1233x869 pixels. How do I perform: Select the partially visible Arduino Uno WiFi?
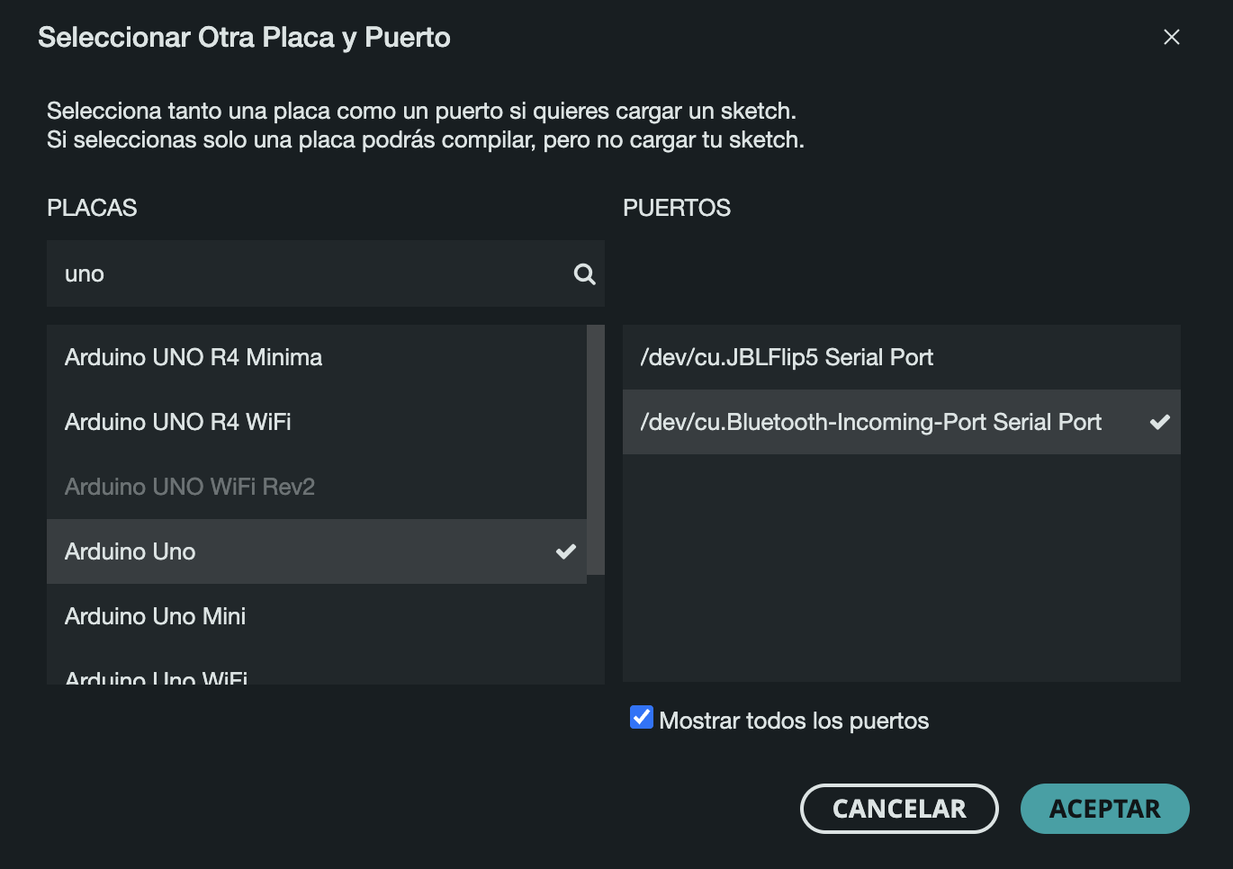(x=157, y=676)
